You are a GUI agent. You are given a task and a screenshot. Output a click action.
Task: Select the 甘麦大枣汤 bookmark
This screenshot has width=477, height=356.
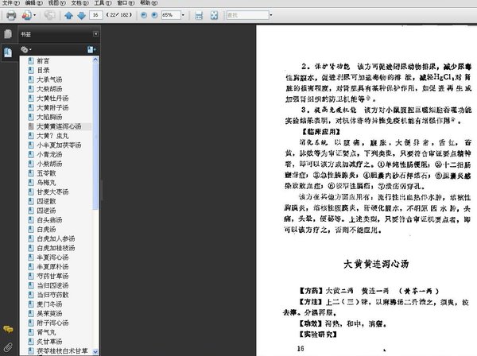(x=52, y=192)
